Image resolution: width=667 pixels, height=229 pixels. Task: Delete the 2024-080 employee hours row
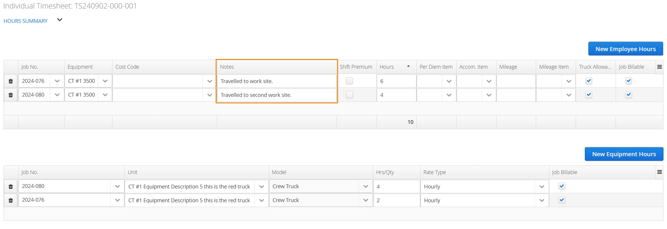11,95
